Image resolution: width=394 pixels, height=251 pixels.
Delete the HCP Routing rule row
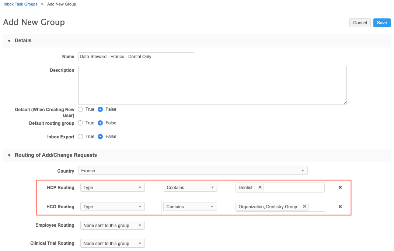click(340, 187)
